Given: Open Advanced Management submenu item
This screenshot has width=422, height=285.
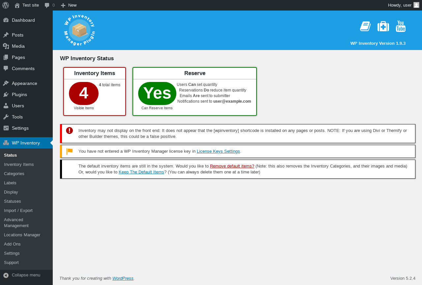Looking at the screenshot, I should point(16,222).
